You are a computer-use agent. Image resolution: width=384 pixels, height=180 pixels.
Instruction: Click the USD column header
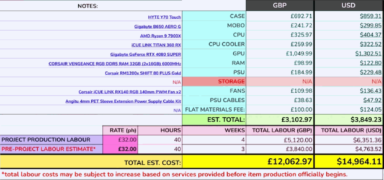coord(348,5)
